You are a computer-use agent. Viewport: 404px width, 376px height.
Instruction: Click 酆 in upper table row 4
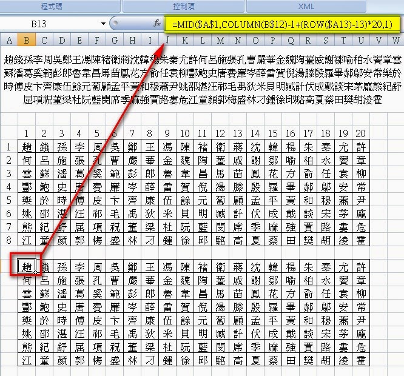pos(27,187)
